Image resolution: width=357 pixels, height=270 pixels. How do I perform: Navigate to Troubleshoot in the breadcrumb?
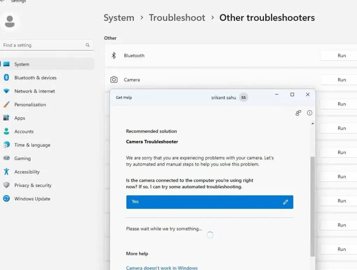[x=177, y=17]
